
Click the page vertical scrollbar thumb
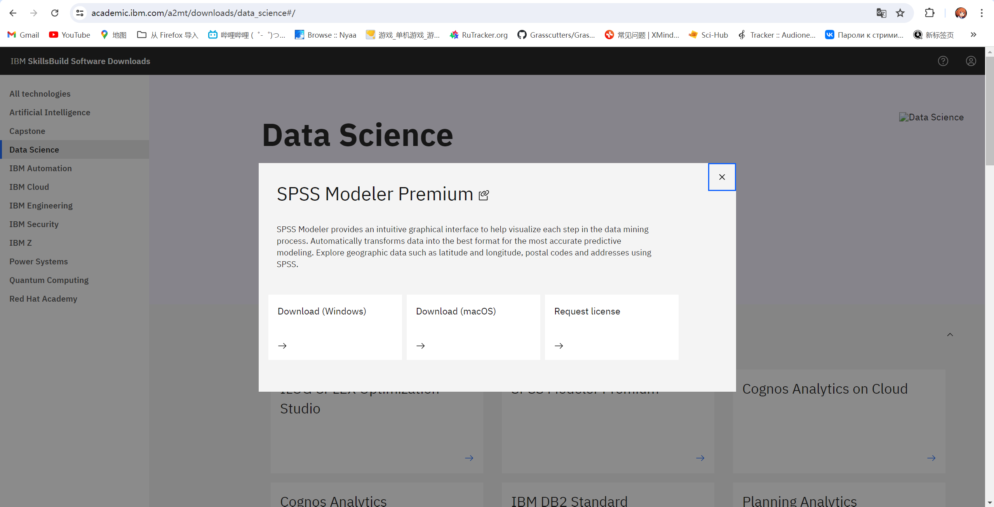[x=989, y=111]
